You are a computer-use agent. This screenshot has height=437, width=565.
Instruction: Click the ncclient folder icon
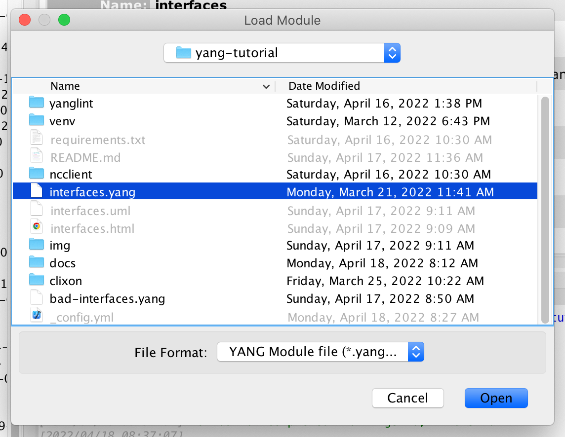coord(37,174)
